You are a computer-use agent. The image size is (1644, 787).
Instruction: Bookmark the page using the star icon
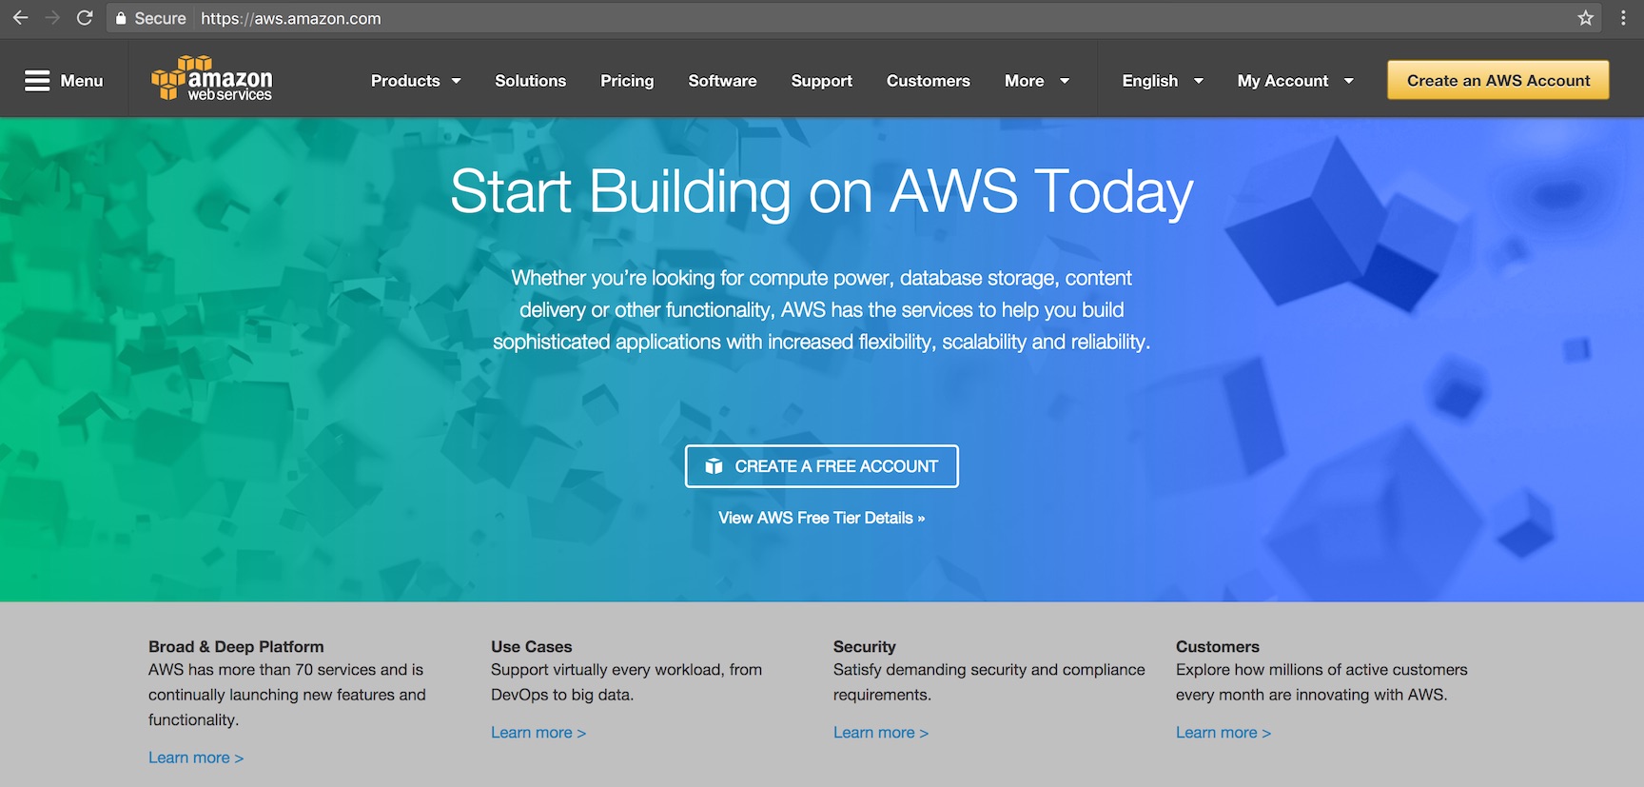(1583, 17)
